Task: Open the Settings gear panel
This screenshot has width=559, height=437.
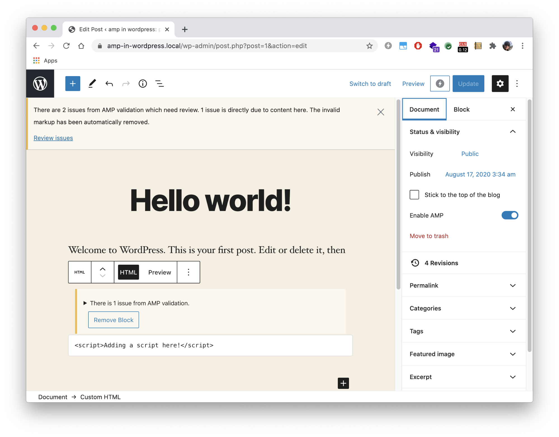Action: pos(500,83)
